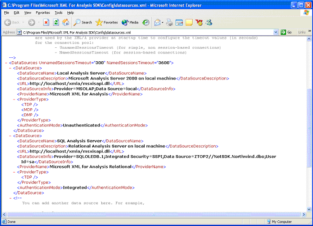Open Favorites star button
This screenshot has width=313, height=226.
[107, 22]
